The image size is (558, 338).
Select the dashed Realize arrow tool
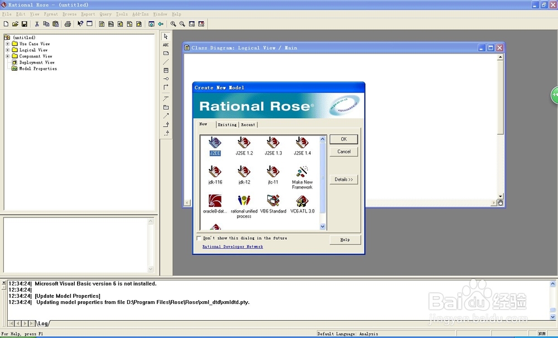pyautogui.click(x=166, y=133)
